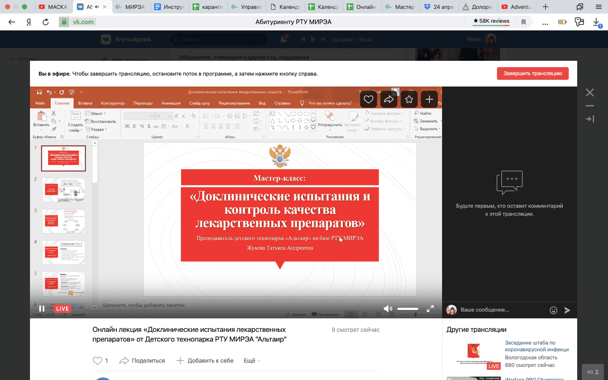Image resolution: width=608 pixels, height=380 pixels.
Task: Switch to the 'Онлайн' spreadsheet tab
Action: point(362,7)
